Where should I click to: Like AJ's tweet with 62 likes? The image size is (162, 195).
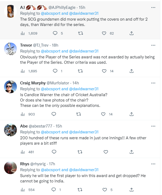(104, 33)
